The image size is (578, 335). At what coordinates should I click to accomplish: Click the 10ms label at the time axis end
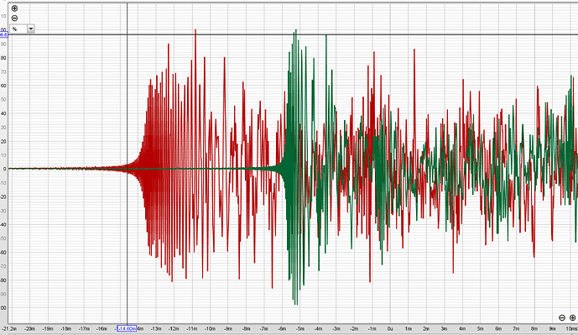572,329
